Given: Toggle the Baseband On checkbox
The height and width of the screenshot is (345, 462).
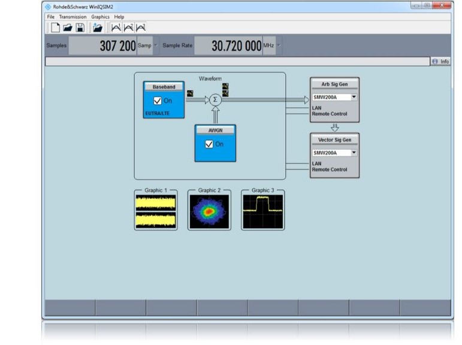Looking at the screenshot, I should [x=158, y=101].
